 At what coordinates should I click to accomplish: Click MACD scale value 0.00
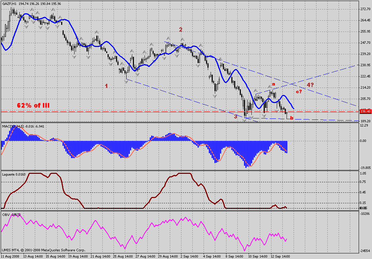coord(363,141)
